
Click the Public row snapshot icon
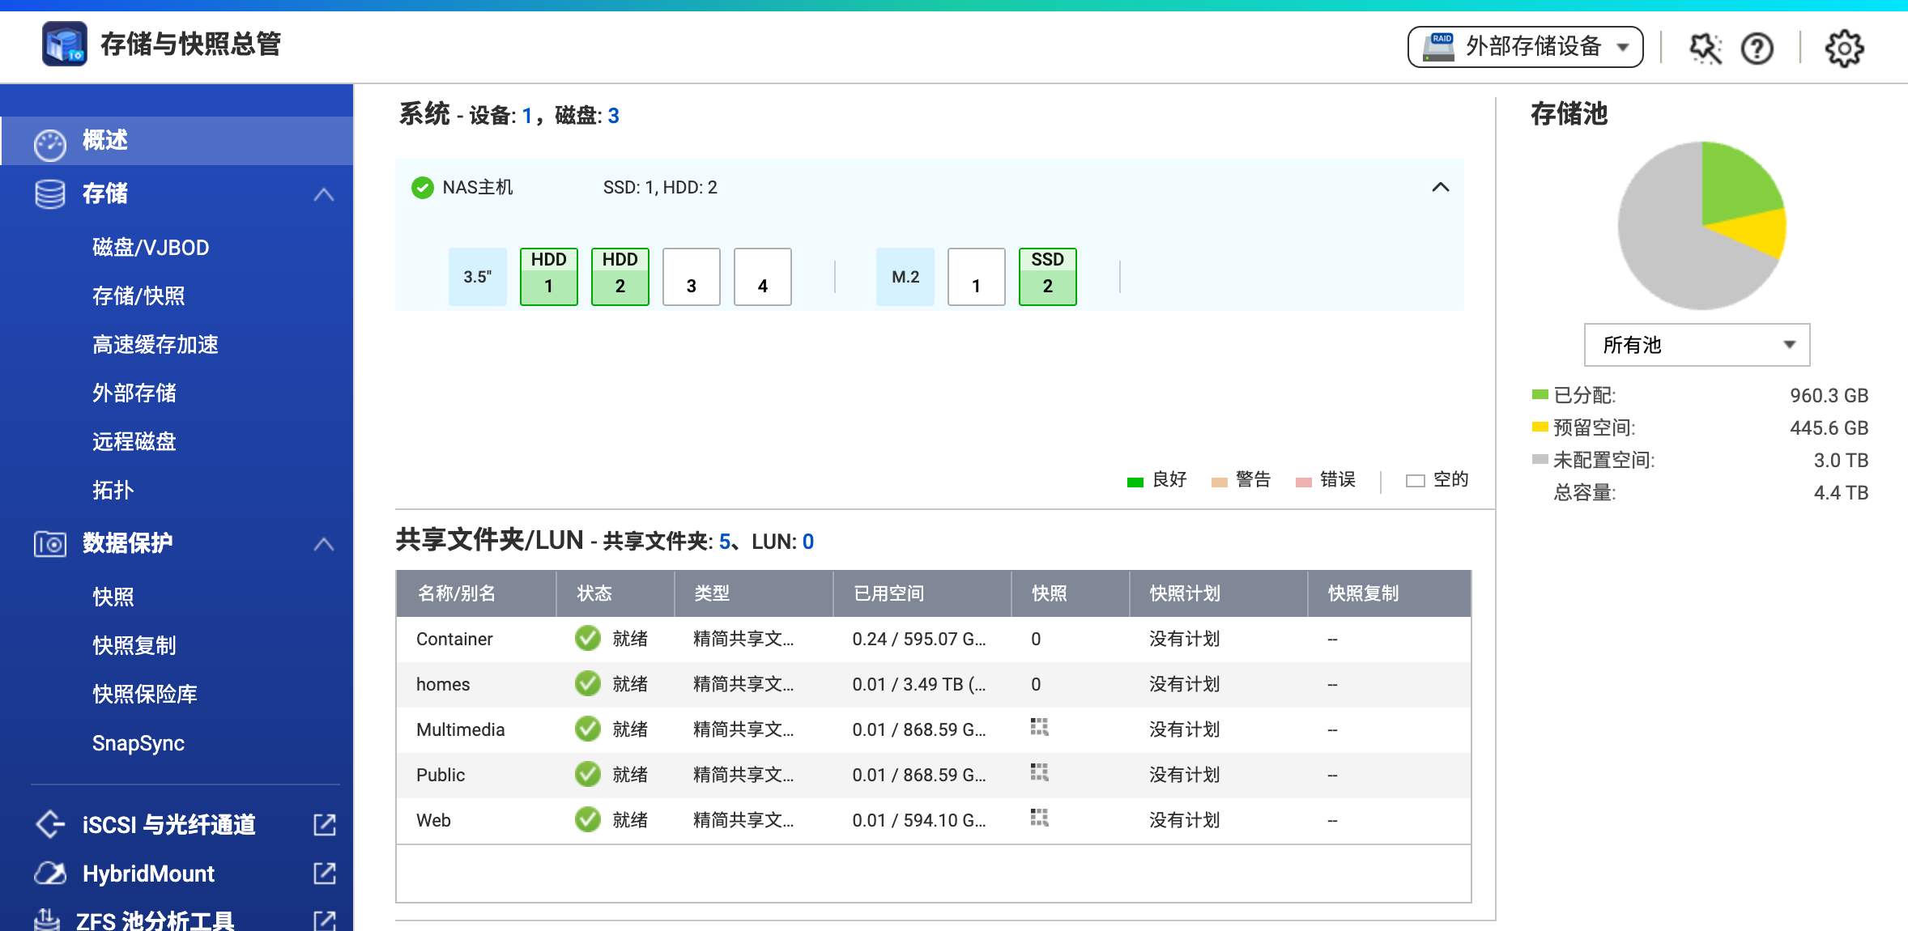coord(1039,772)
